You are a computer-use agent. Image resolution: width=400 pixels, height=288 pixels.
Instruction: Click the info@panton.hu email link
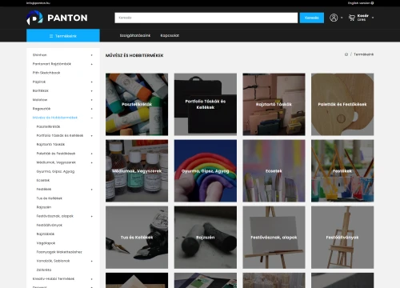click(38, 3)
